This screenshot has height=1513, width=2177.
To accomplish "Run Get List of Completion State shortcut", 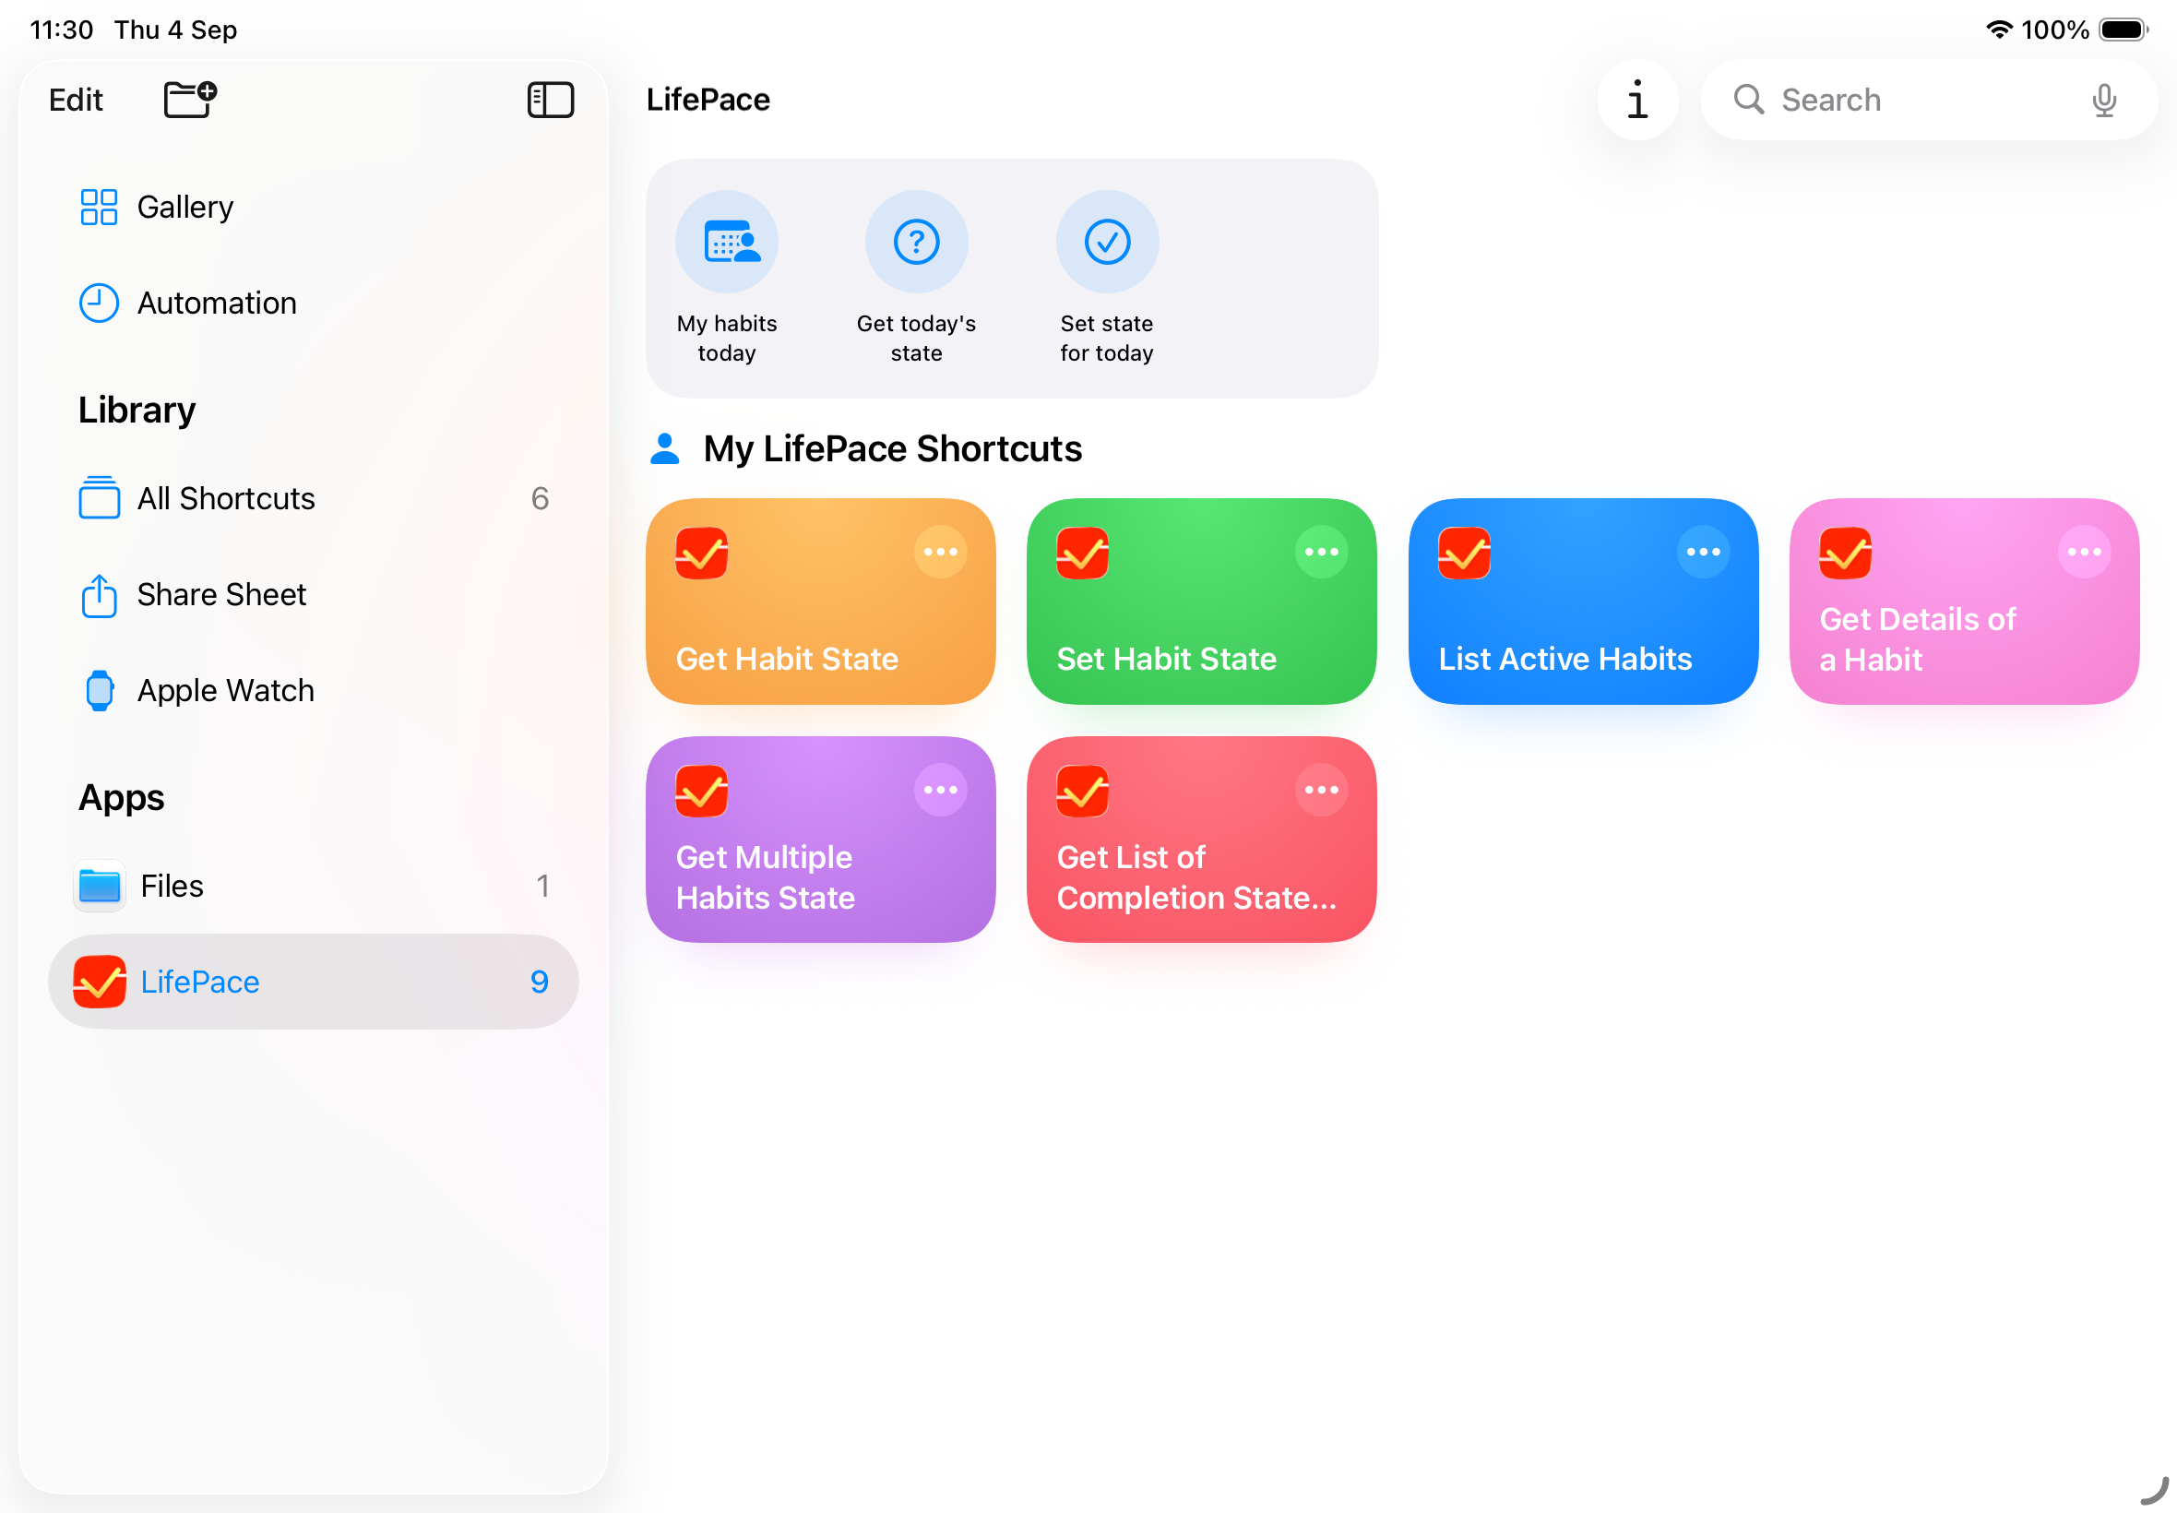I will point(1201,839).
